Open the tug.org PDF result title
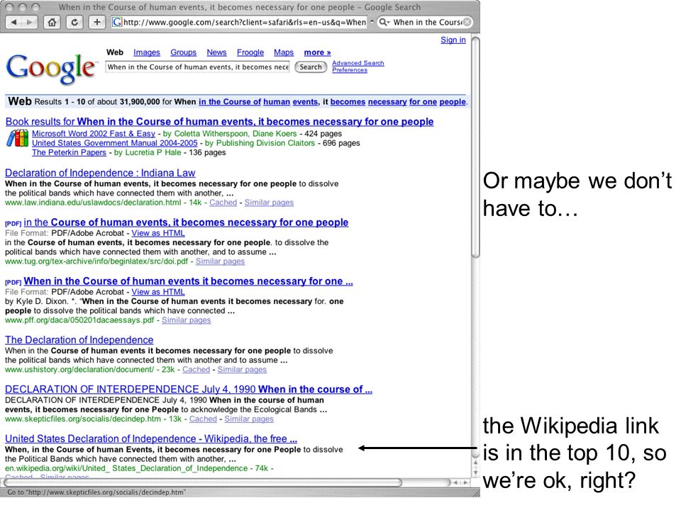Screen dimensions: 681x510 186,222
